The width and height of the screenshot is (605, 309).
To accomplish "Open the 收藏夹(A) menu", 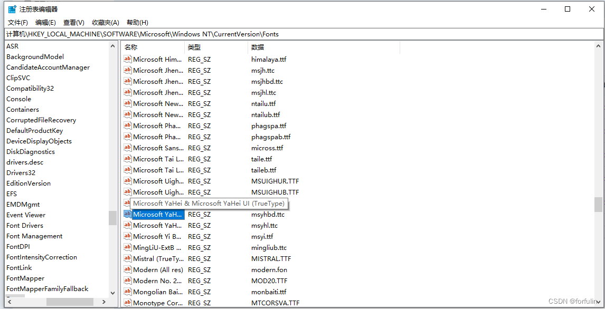I will coord(105,22).
